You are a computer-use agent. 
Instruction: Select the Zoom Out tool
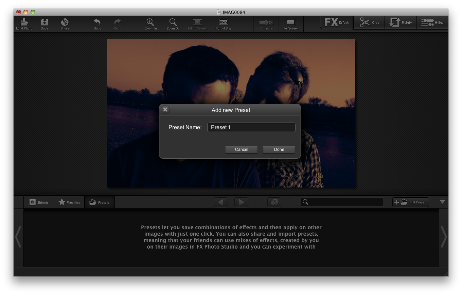173,23
